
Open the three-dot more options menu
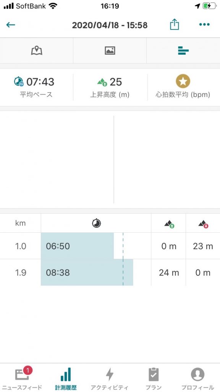click(x=204, y=24)
